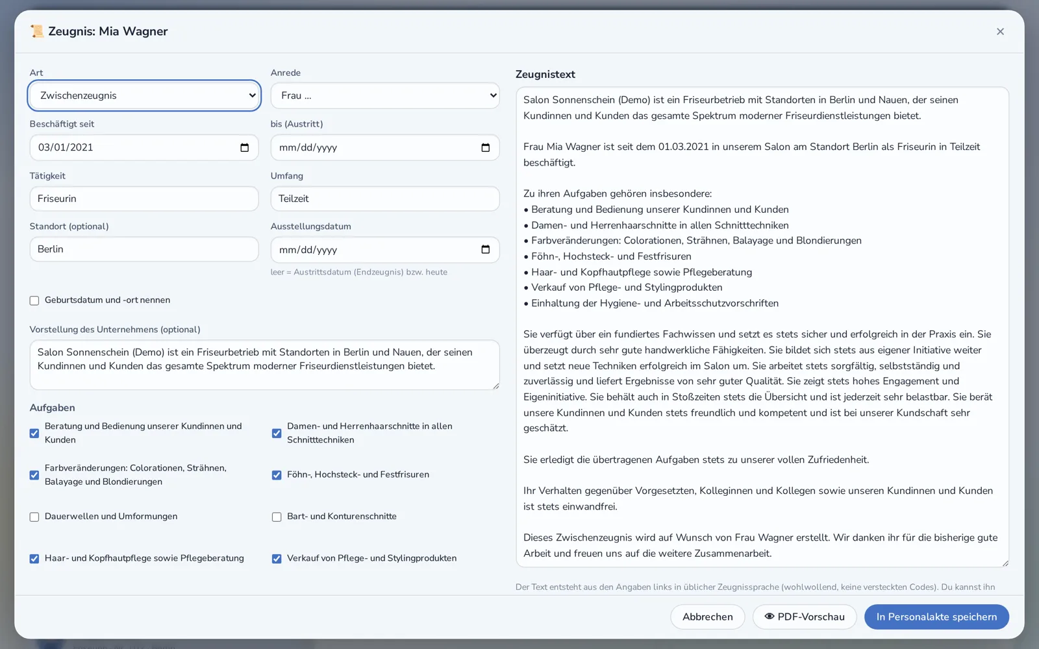
Task: Open the PDF-Vorschau preview
Action: (x=805, y=617)
